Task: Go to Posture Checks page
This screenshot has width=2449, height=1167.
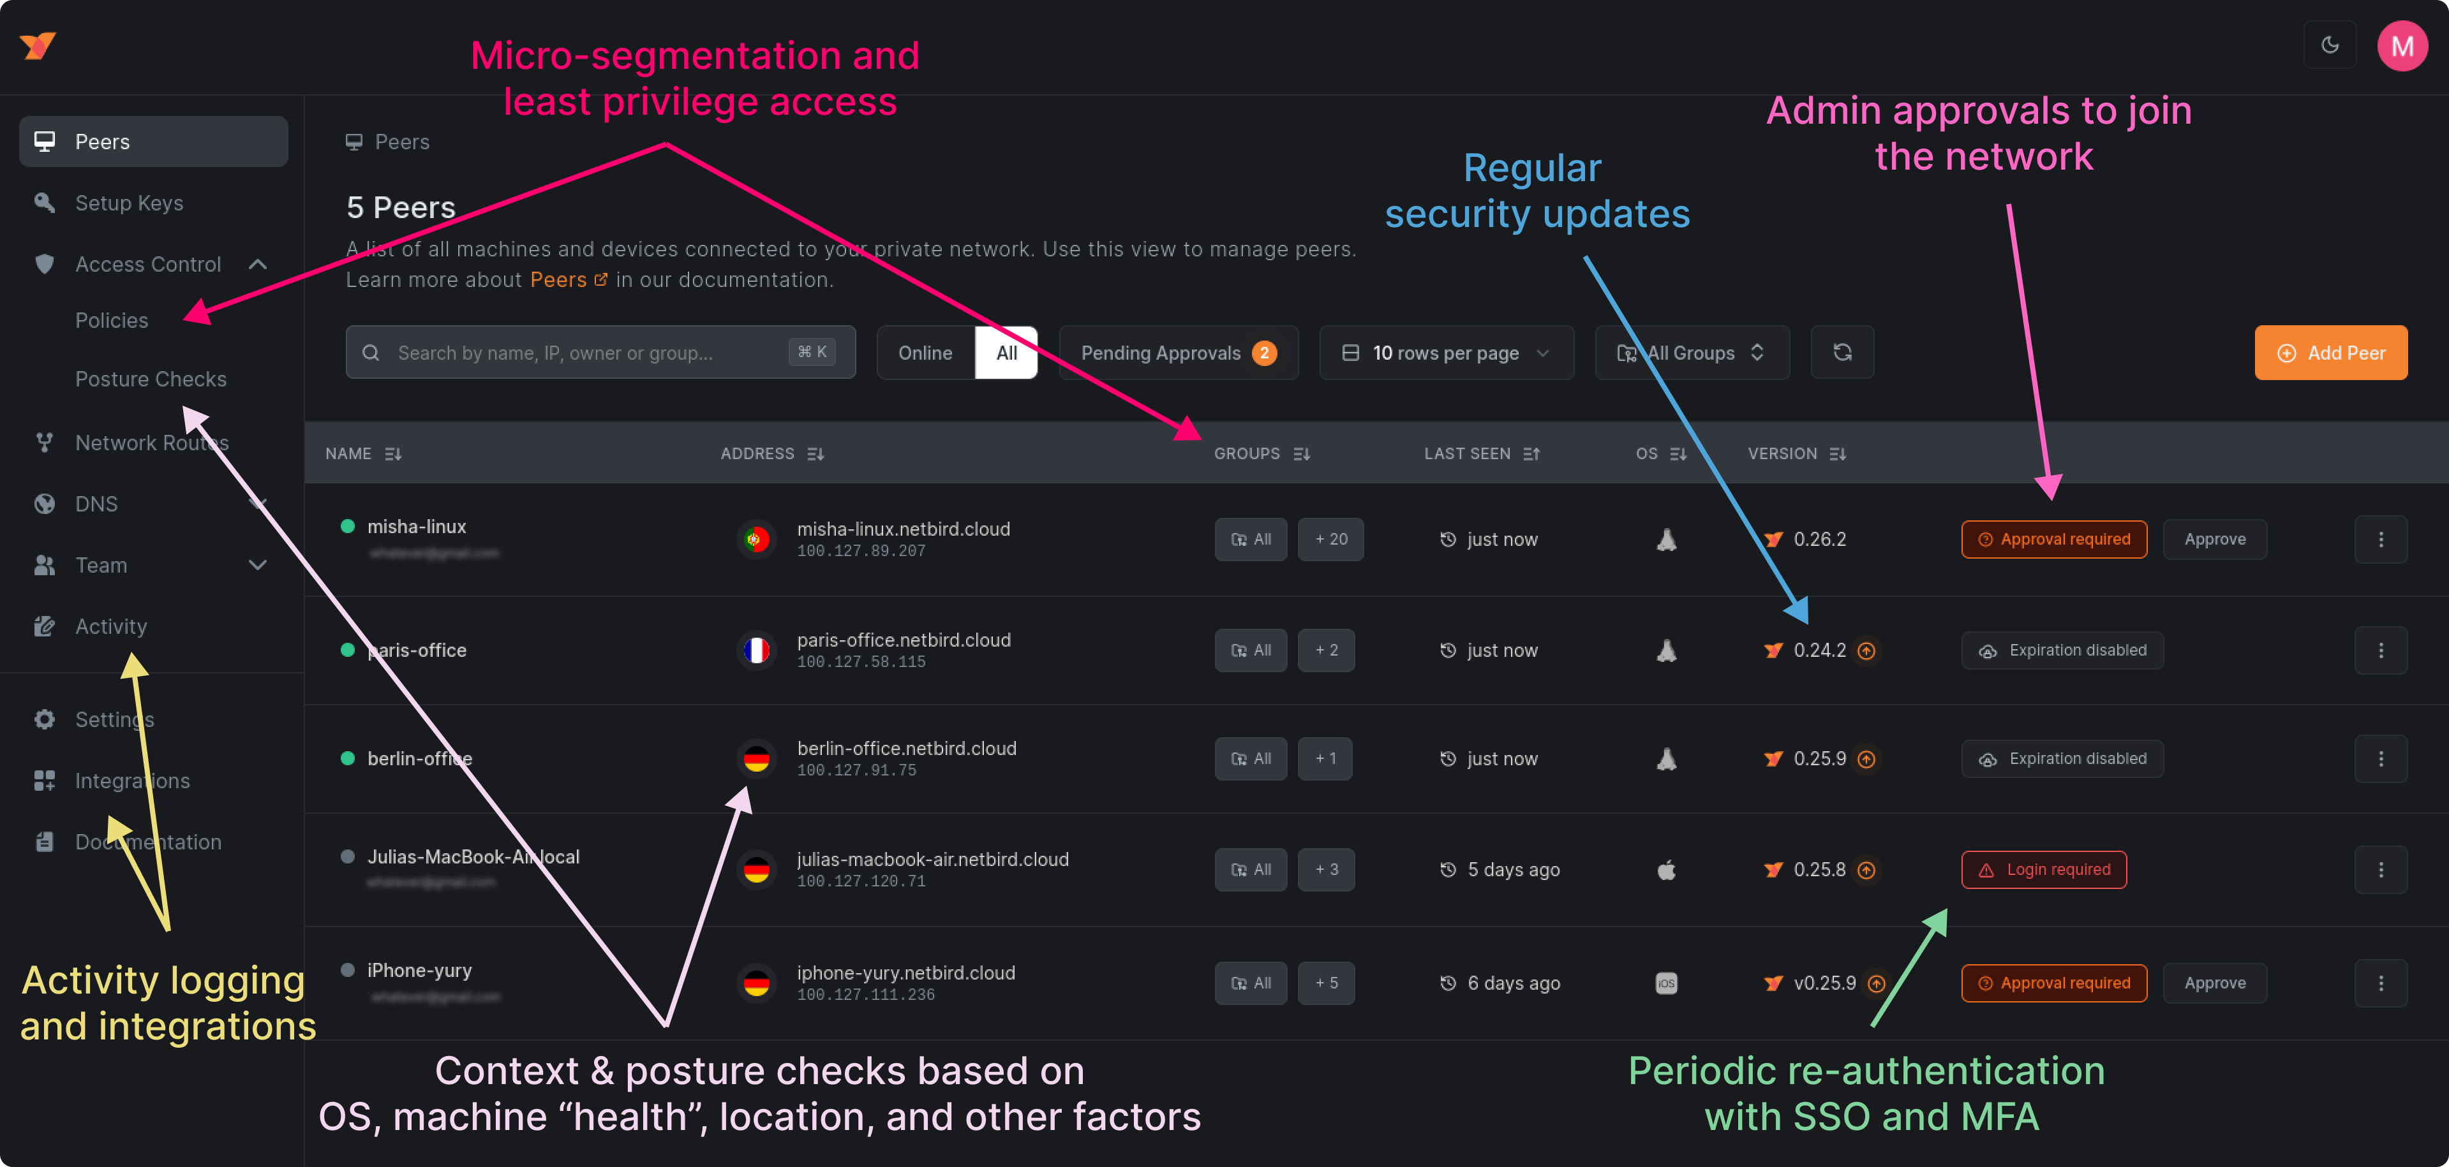Action: click(150, 379)
